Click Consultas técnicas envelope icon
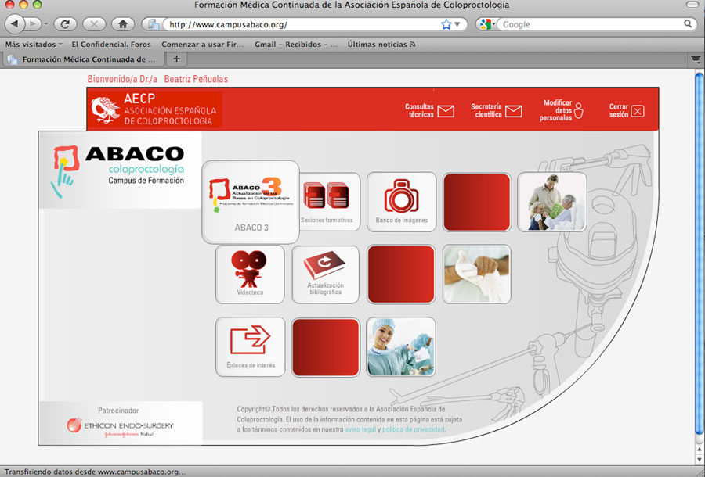This screenshot has width=705, height=477. point(446,111)
